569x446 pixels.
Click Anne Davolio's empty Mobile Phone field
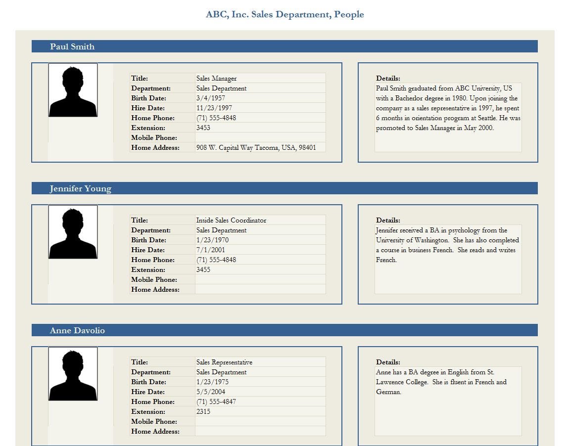260,421
